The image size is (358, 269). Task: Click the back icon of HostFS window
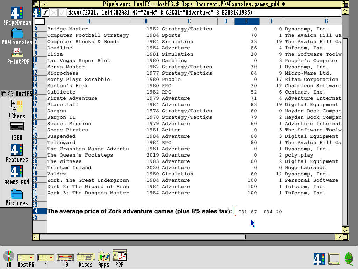click(3, 94)
